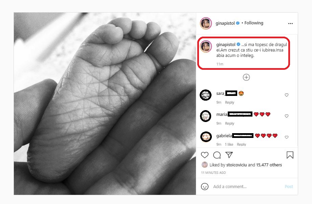This screenshot has width=312, height=204.
Task: Like gabriela's comment with the small heart
Action: [x=287, y=137]
